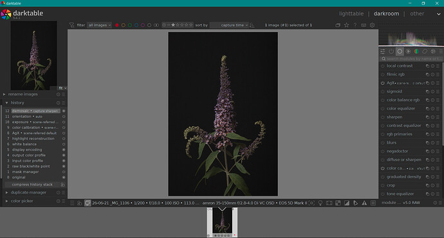Show the effects modules group tab
This screenshot has width=444, height=238.
433,51
